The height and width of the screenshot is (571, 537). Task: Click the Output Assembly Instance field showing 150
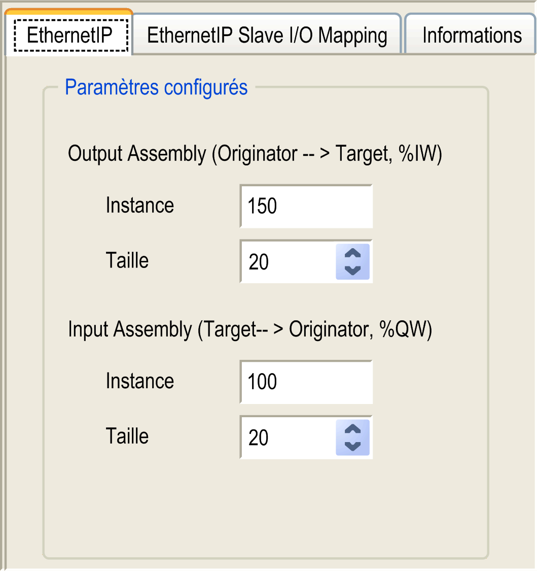tap(306, 206)
